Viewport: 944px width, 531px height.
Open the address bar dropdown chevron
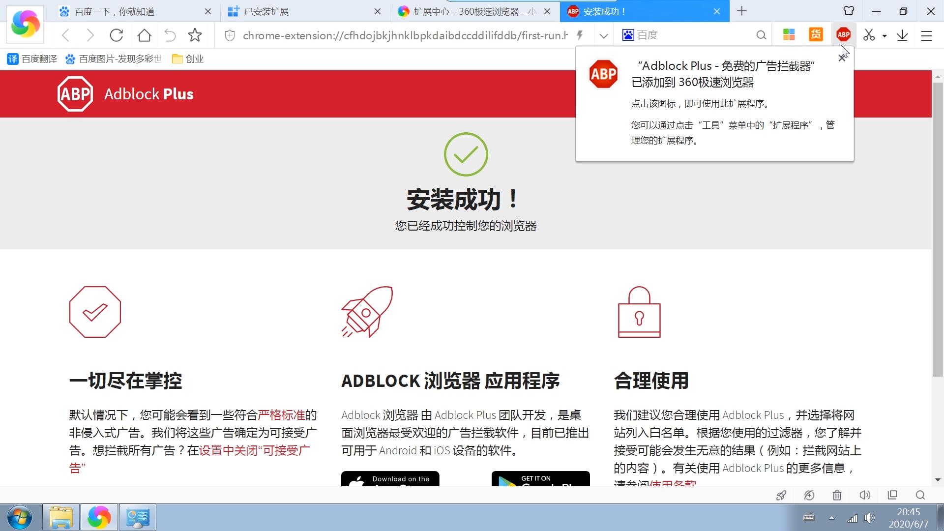point(603,35)
